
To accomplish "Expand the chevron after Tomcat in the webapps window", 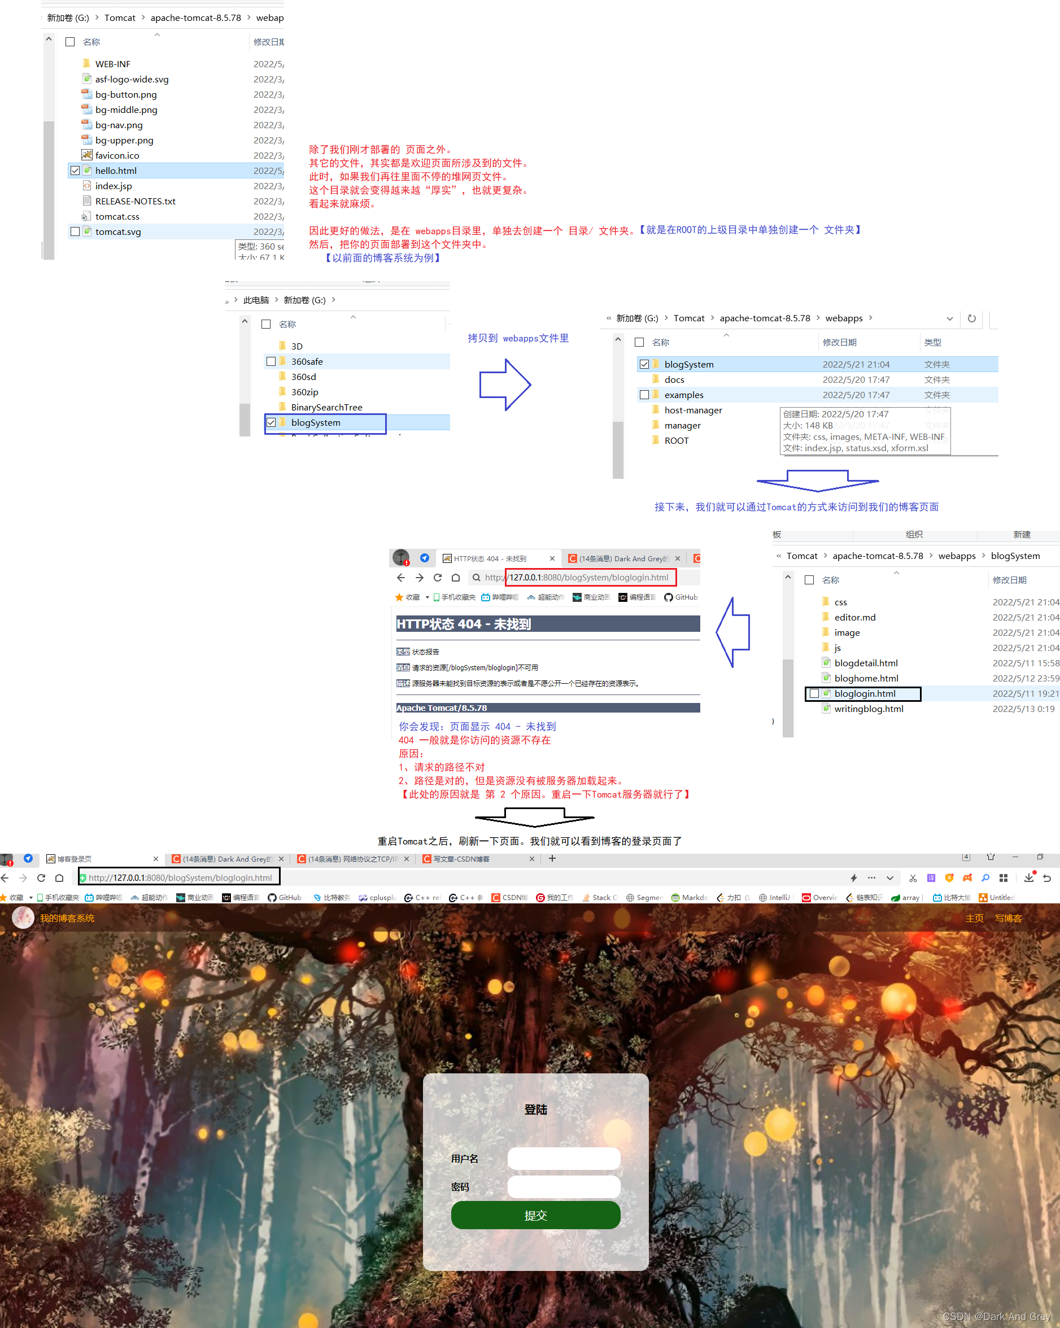I will [713, 318].
